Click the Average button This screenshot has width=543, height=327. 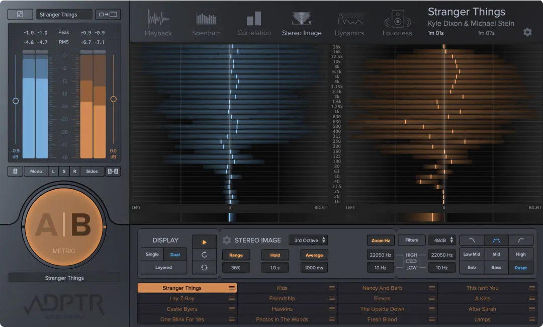point(314,255)
